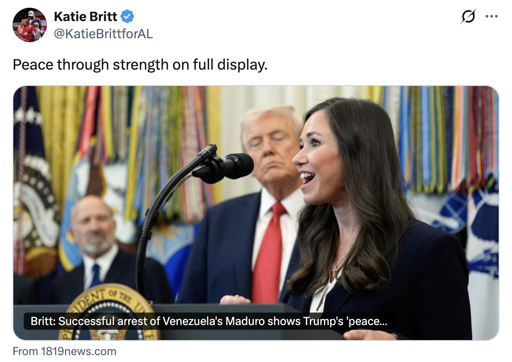Select the post text 'Peace through strength on full display.'
The width and height of the screenshot is (512, 362).
pos(140,64)
